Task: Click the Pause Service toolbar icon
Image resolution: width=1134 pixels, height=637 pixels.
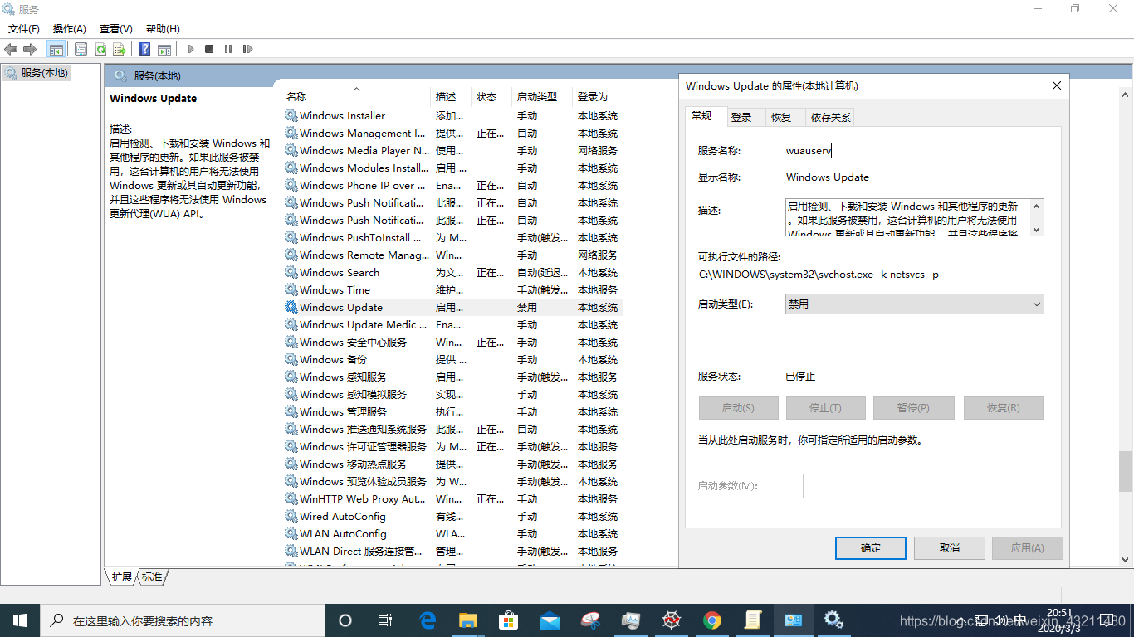Action: tap(228, 49)
